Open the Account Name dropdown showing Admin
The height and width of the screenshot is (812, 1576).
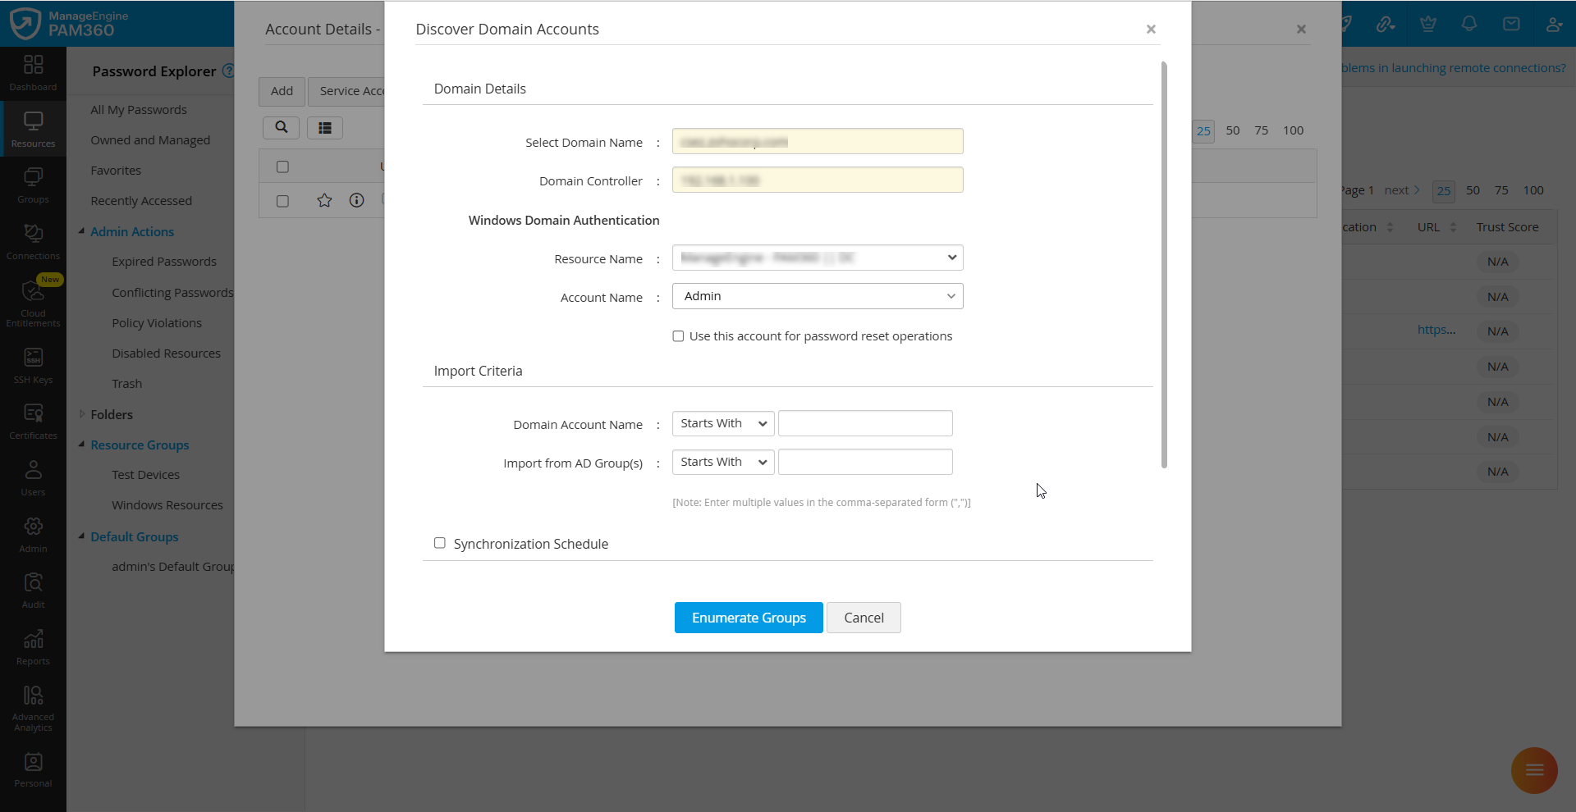pyautogui.click(x=817, y=295)
